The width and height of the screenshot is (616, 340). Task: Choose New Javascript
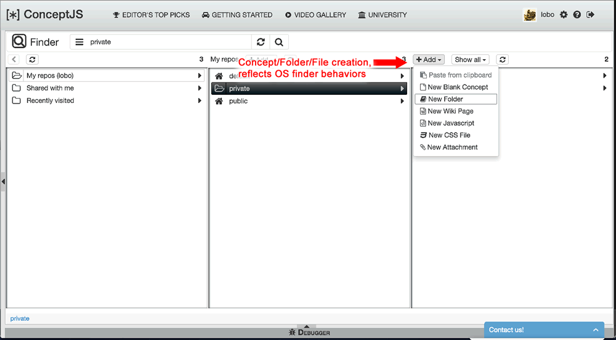(x=456, y=123)
